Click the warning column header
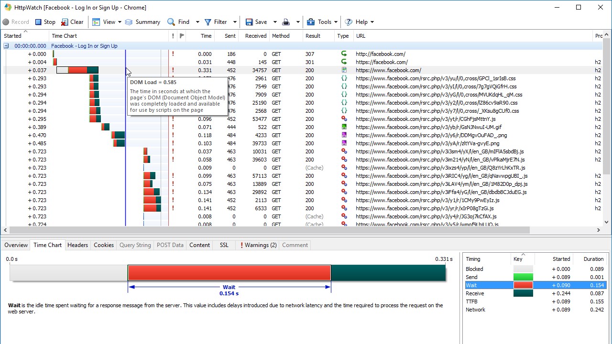Viewport: 612px width, 344px height. (173, 36)
